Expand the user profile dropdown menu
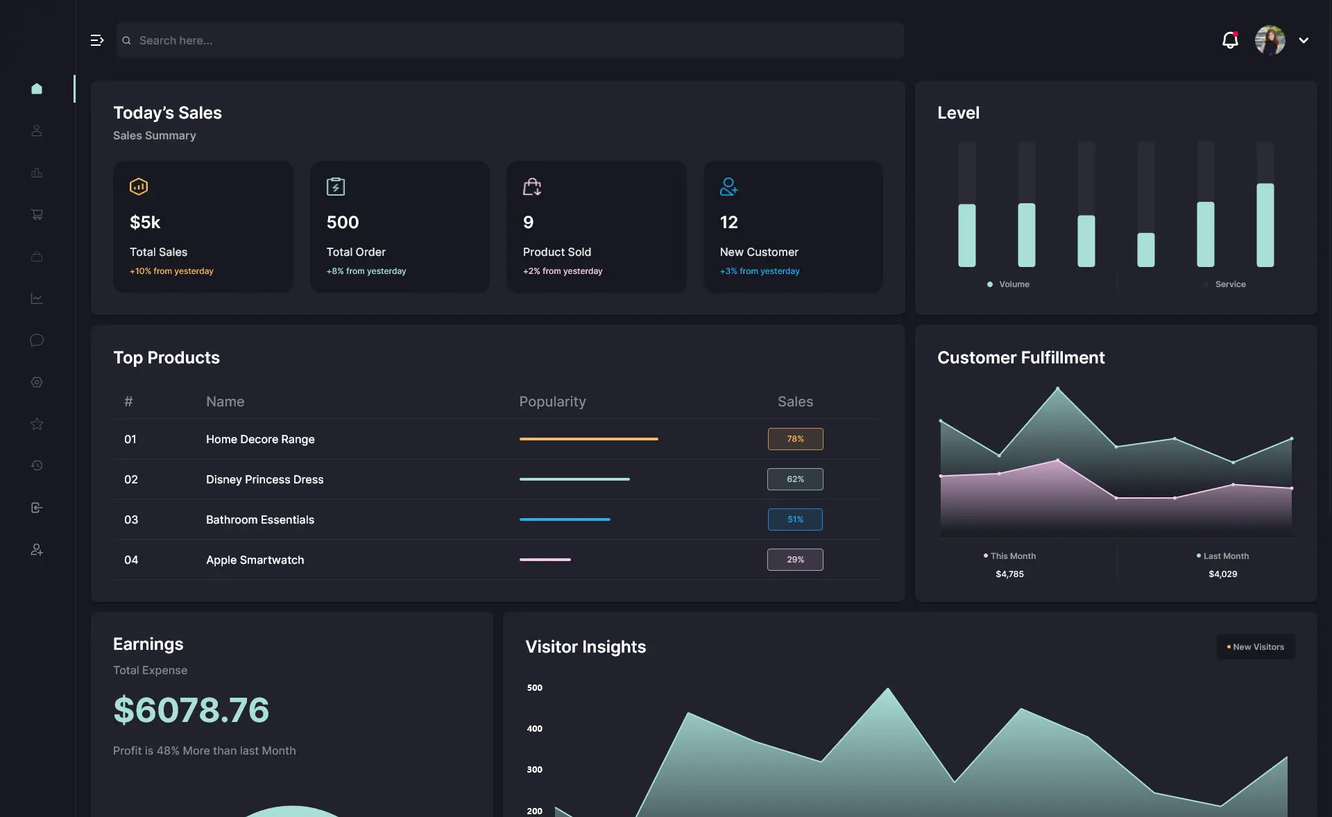The height and width of the screenshot is (817, 1332). coord(1304,40)
